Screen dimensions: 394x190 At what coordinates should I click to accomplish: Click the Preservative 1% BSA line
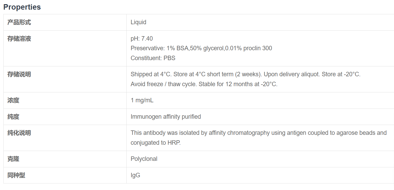tap(201, 48)
